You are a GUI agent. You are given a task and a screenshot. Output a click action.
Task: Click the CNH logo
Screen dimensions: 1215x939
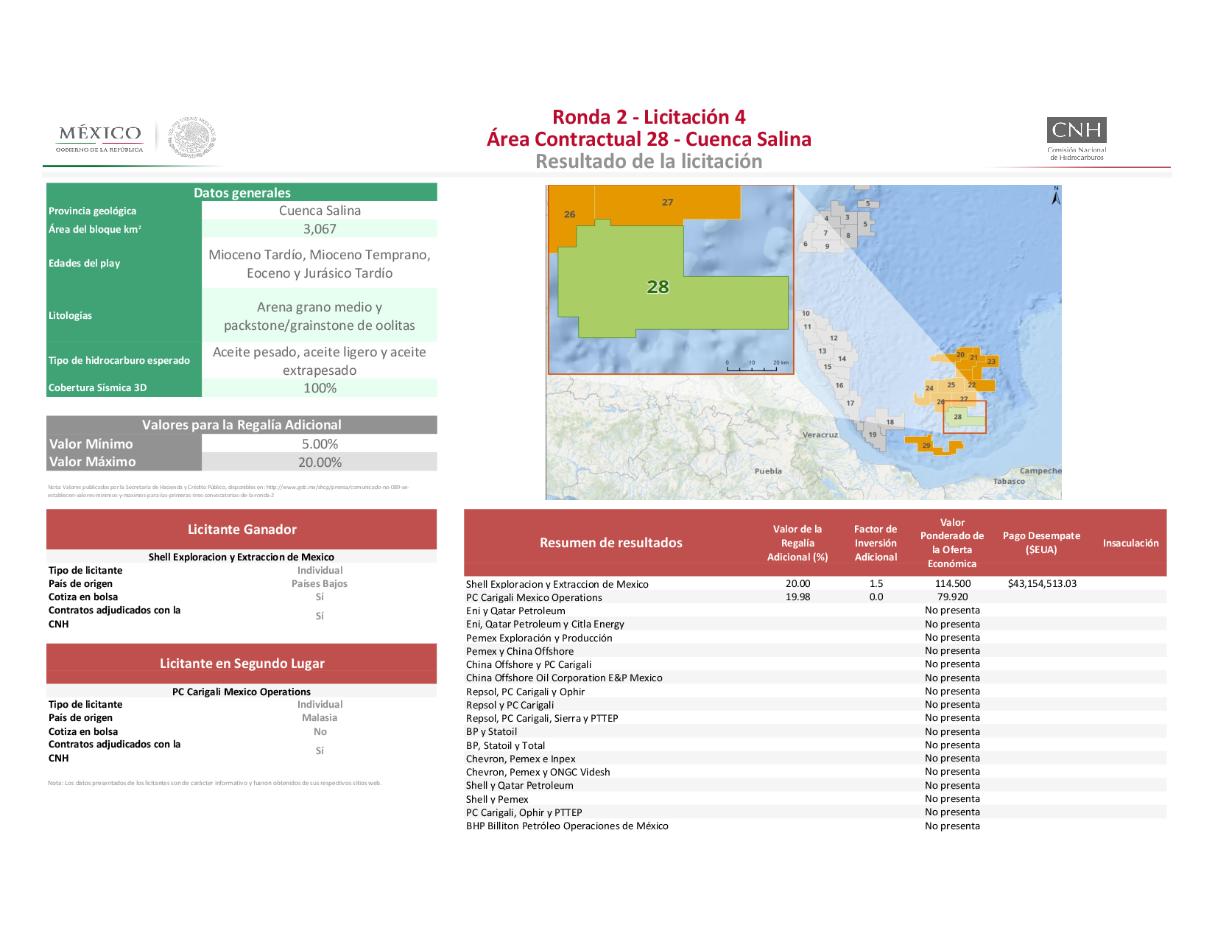click(x=1077, y=138)
